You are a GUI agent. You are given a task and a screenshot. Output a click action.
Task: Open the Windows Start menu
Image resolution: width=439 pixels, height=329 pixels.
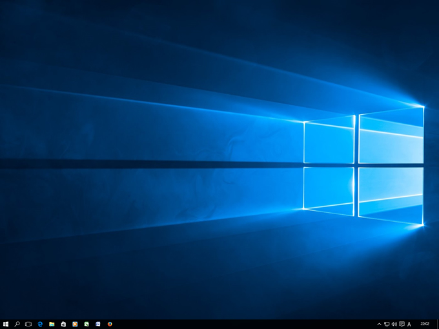pyautogui.click(x=6, y=324)
